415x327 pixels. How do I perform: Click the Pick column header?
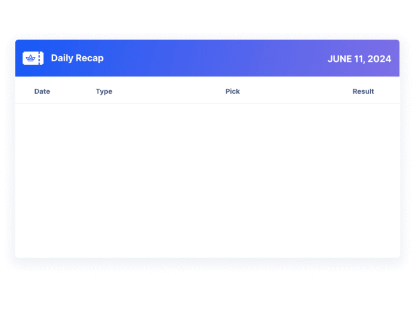click(x=232, y=91)
